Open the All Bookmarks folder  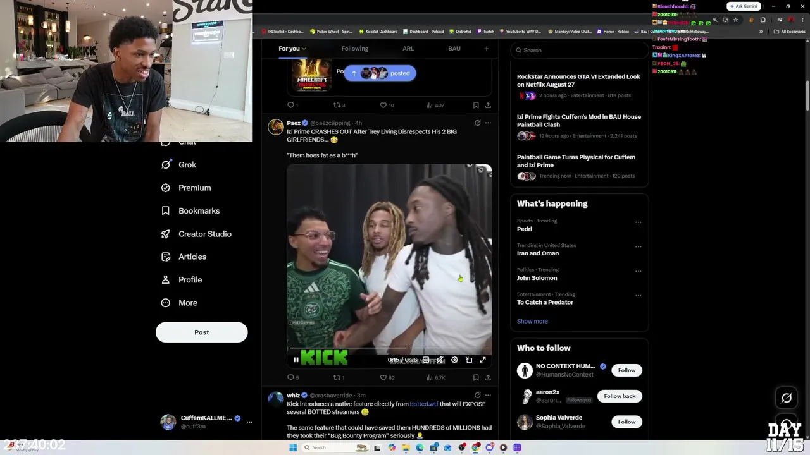pyautogui.click(x=790, y=31)
